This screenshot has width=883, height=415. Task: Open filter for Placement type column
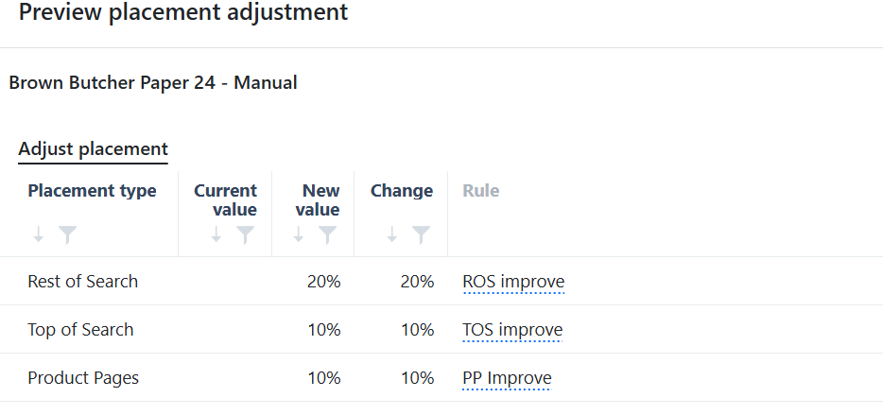coord(67,234)
